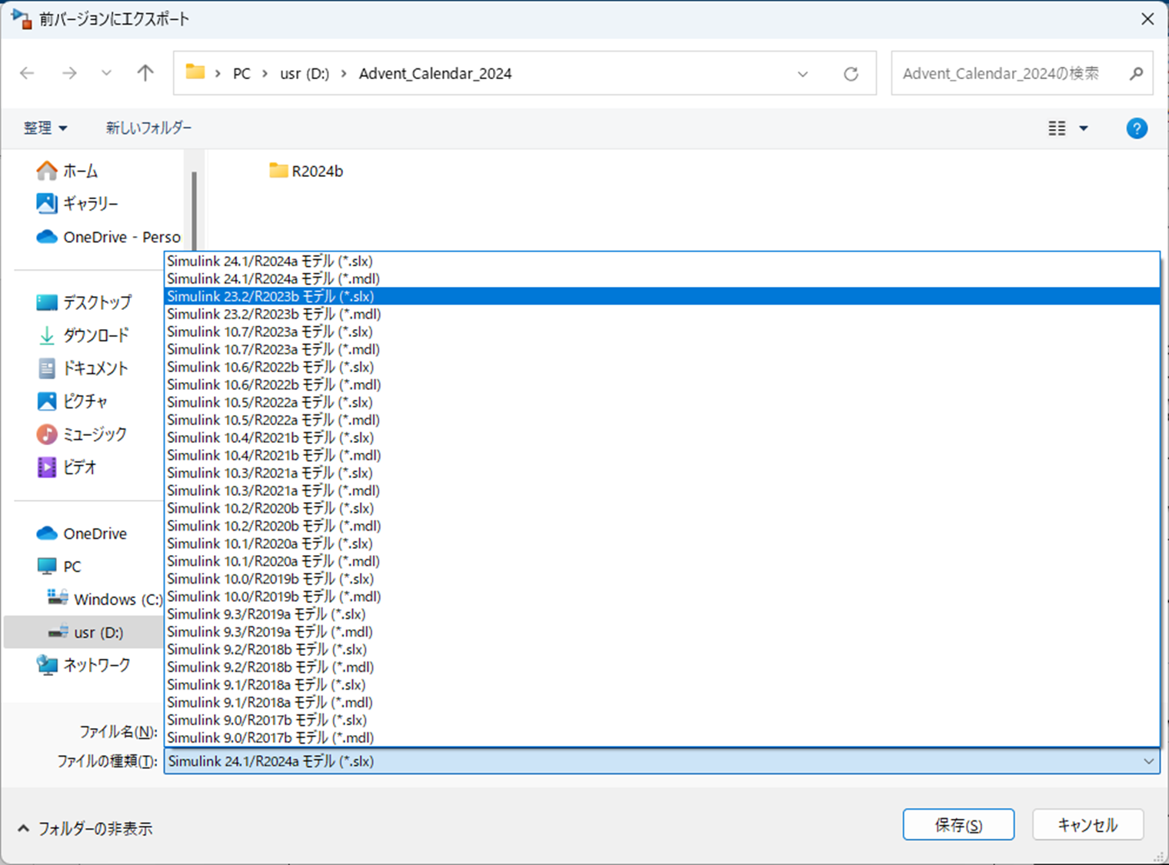Choose Simulink 10.7/R2023a (*.slx) option
The height and width of the screenshot is (865, 1169).
(x=662, y=331)
